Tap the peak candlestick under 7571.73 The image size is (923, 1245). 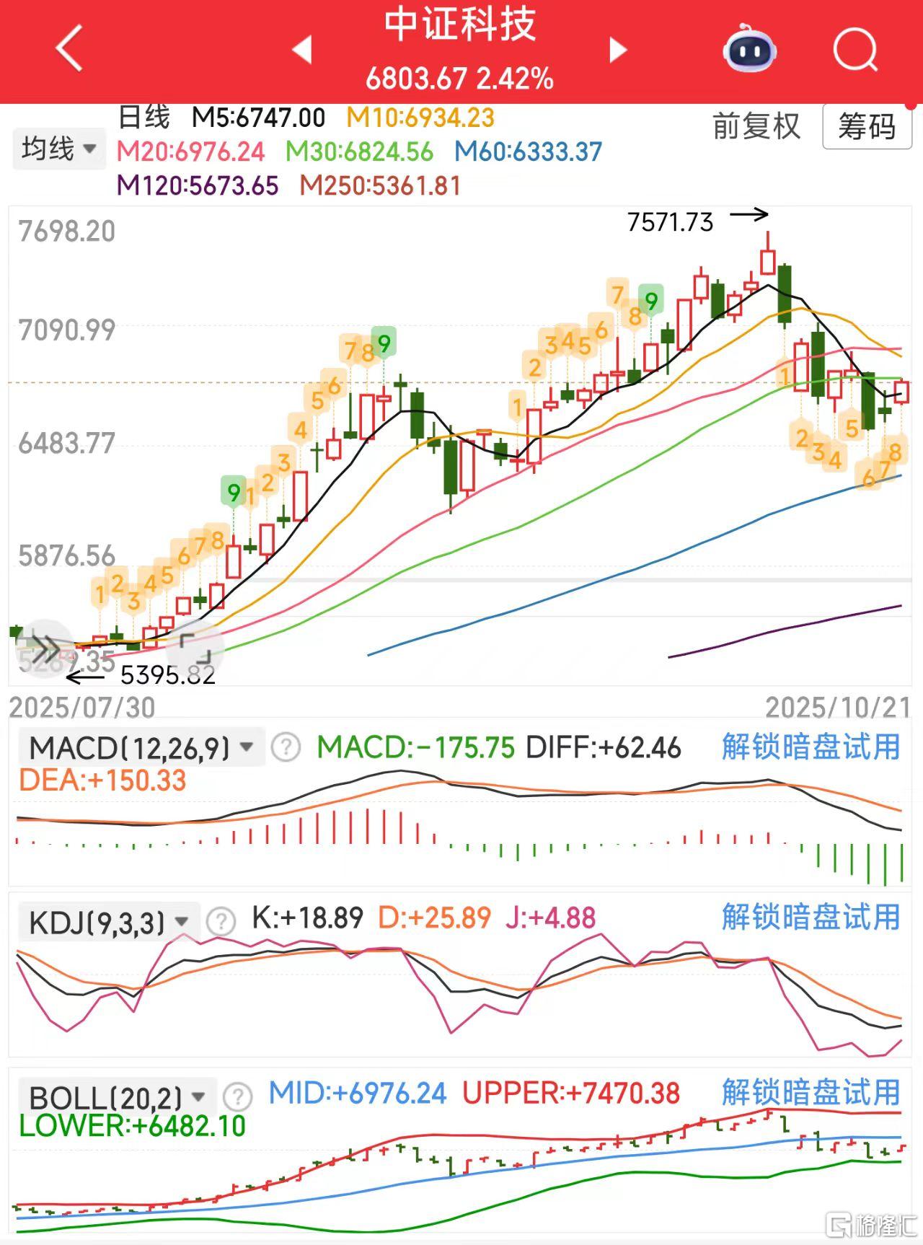pyautogui.click(x=768, y=260)
